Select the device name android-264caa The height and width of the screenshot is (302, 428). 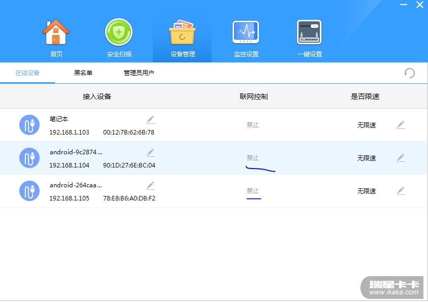pyautogui.click(x=76, y=185)
